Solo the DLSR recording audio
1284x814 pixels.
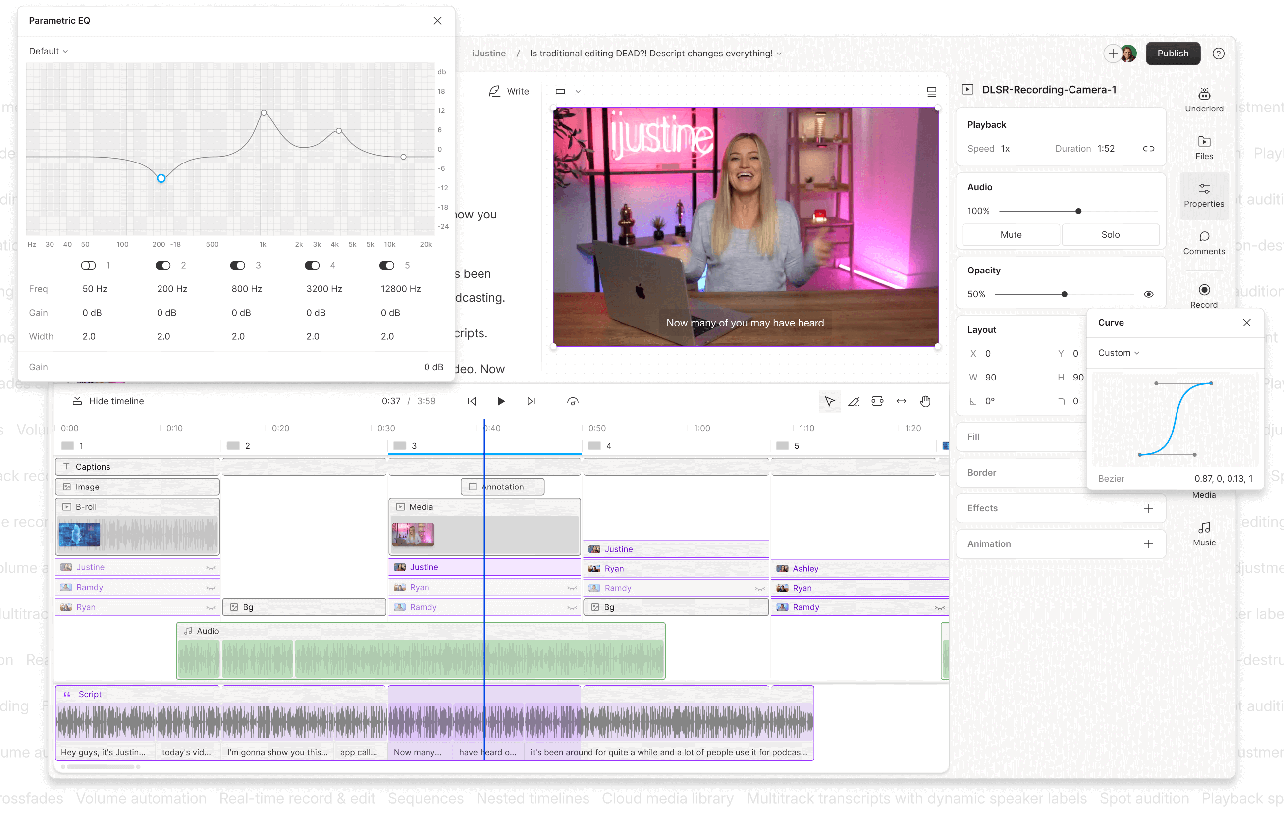pyautogui.click(x=1110, y=235)
